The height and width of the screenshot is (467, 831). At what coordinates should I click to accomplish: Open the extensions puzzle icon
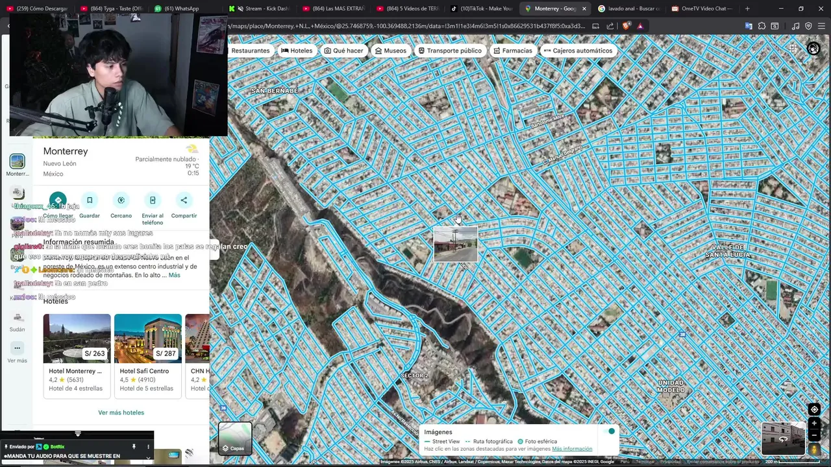[762, 26]
